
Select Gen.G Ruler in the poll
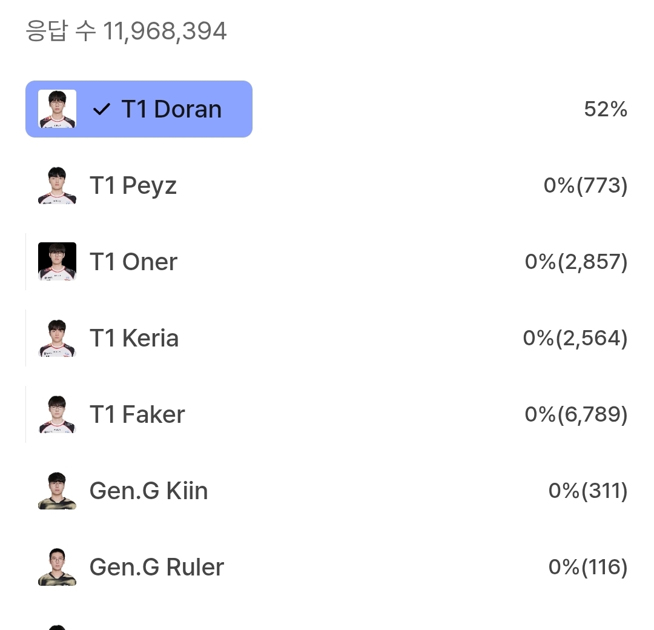(x=156, y=567)
